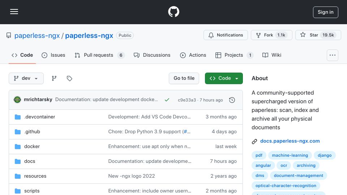347x195 pixels.
Task: Open 'New -ngx logo 2022' commit message
Action: tap(132, 176)
